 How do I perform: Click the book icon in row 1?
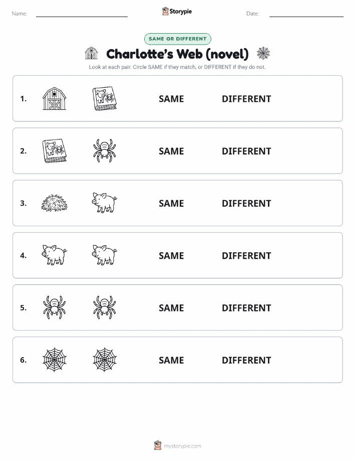coord(105,98)
